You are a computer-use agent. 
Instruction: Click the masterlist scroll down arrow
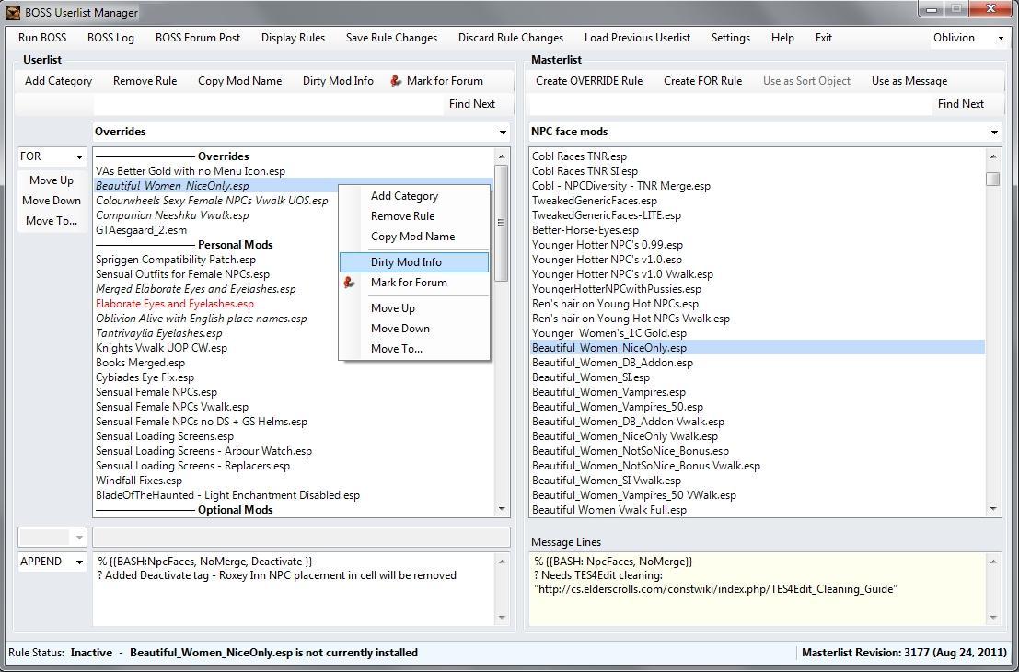point(992,509)
